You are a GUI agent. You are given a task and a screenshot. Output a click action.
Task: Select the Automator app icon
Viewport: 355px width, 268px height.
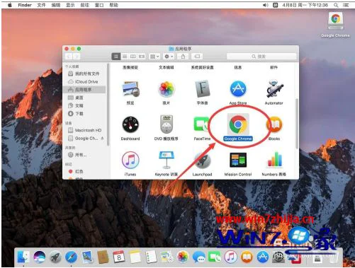274,89
